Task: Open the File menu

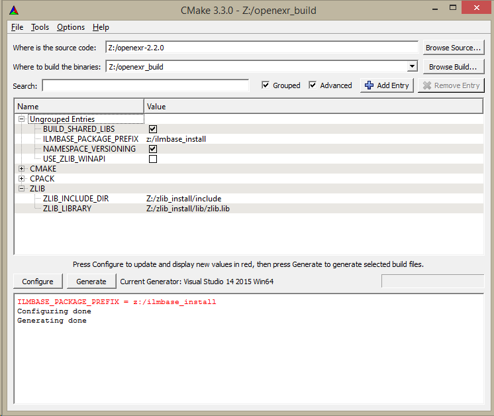Action: (x=17, y=27)
